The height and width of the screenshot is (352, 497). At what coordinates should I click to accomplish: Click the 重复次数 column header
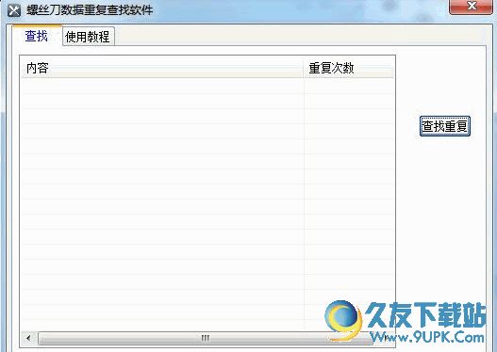pos(348,68)
